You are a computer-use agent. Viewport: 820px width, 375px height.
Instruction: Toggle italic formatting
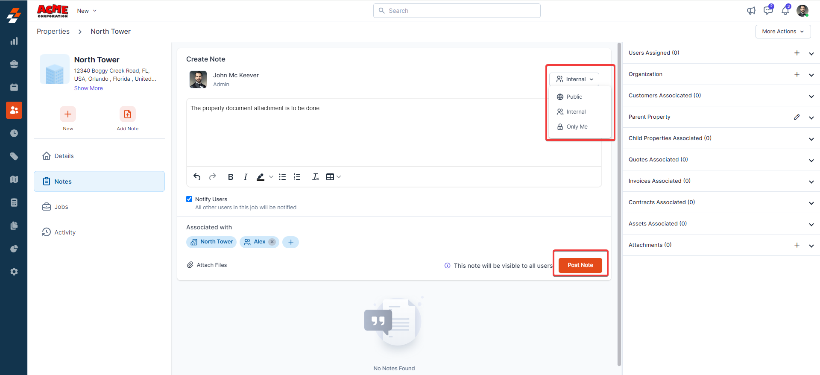point(246,177)
